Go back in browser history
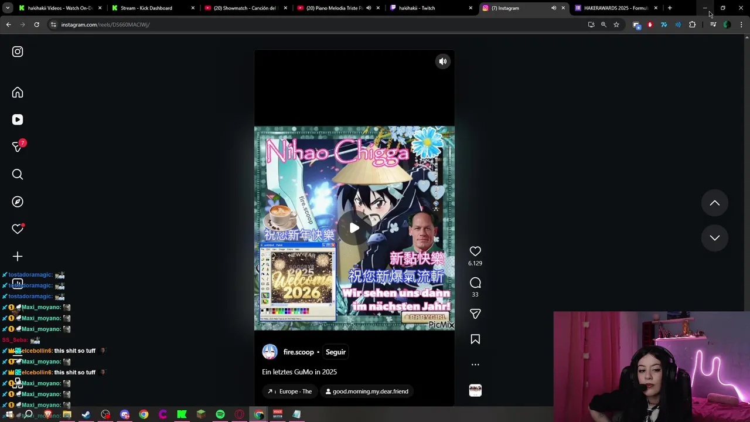The image size is (750, 422). (x=8, y=25)
